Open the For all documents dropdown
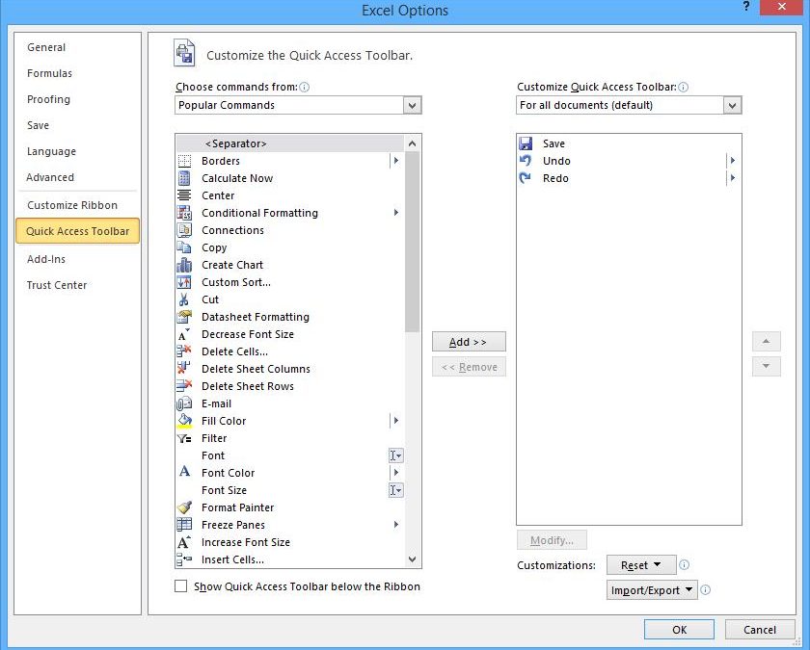The width and height of the screenshot is (810, 650). tap(733, 106)
